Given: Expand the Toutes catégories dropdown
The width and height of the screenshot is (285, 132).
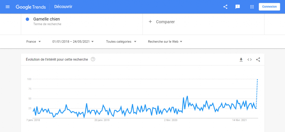Looking at the screenshot, I should 121,42.
